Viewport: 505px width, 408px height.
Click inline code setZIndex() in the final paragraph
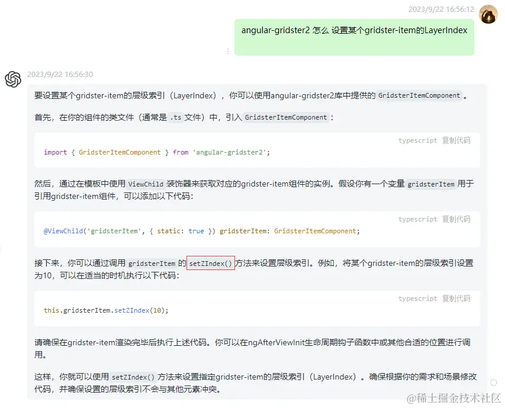tap(133, 377)
